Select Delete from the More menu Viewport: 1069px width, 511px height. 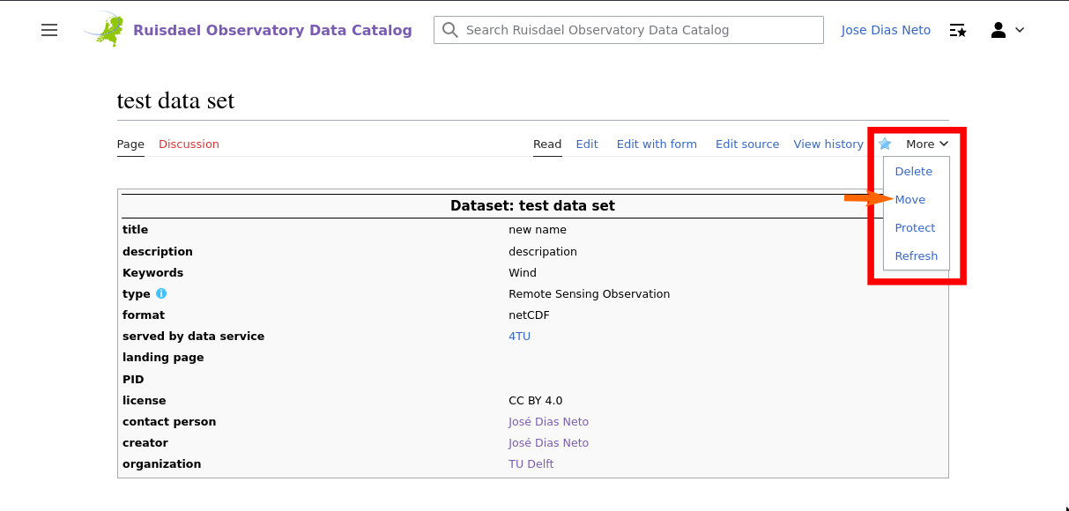(913, 172)
